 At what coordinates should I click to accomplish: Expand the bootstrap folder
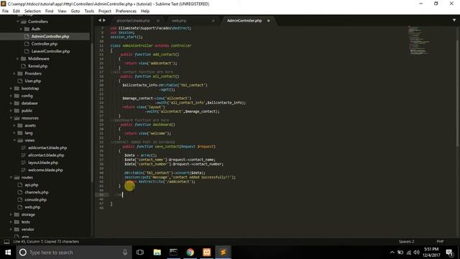pyautogui.click(x=11, y=88)
